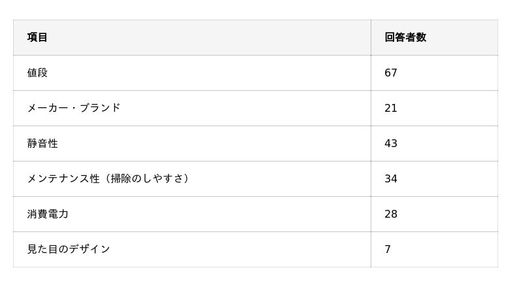Screen dimensions: 523x287
Task: Select the cell with value 43
Action: [x=391, y=143]
